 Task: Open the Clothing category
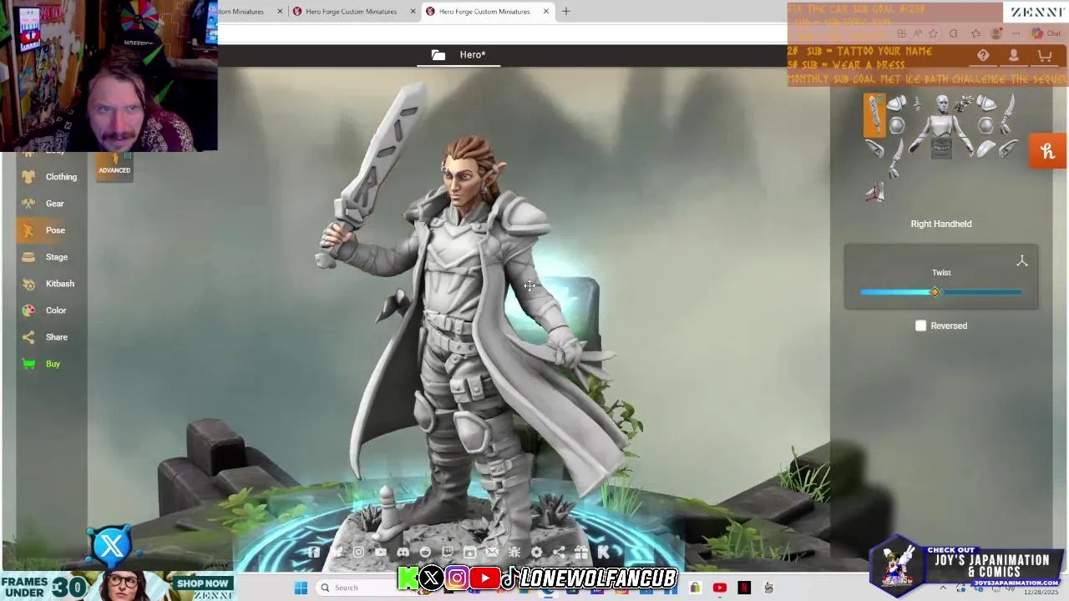click(x=49, y=177)
